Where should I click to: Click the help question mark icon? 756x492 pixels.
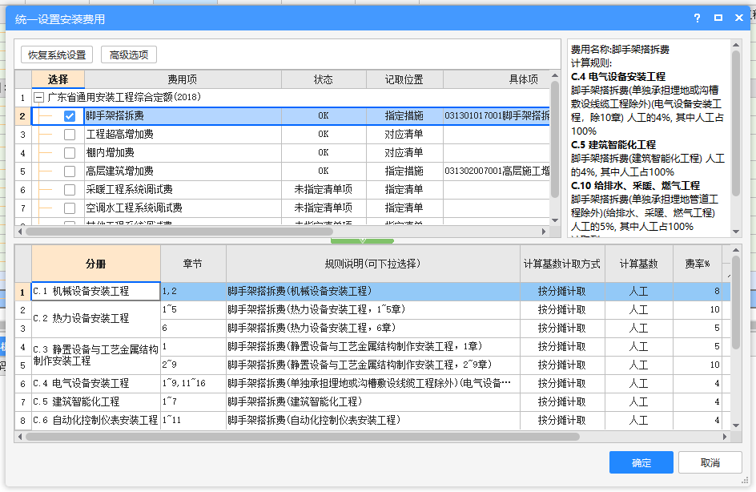698,18
